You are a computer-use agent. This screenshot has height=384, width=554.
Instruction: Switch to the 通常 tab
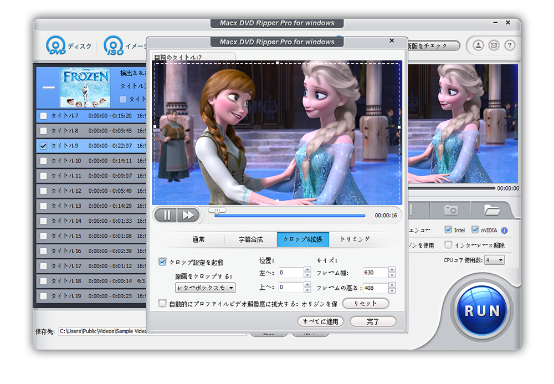coord(198,239)
